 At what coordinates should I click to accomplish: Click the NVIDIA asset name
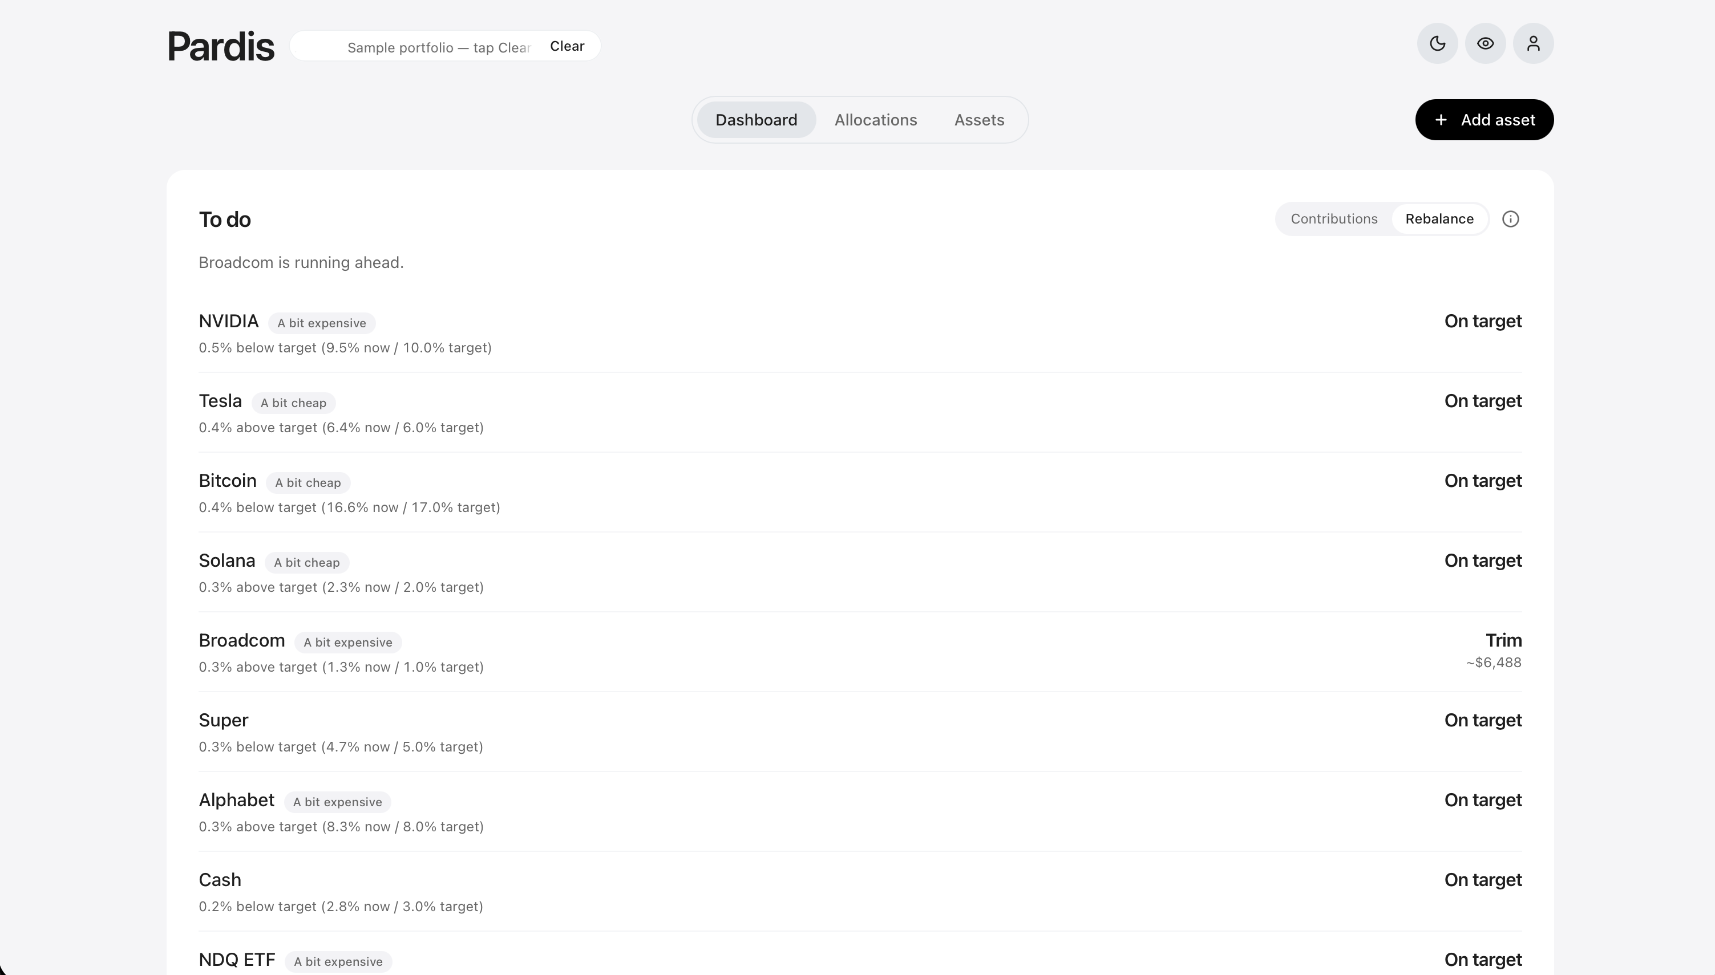(x=228, y=322)
